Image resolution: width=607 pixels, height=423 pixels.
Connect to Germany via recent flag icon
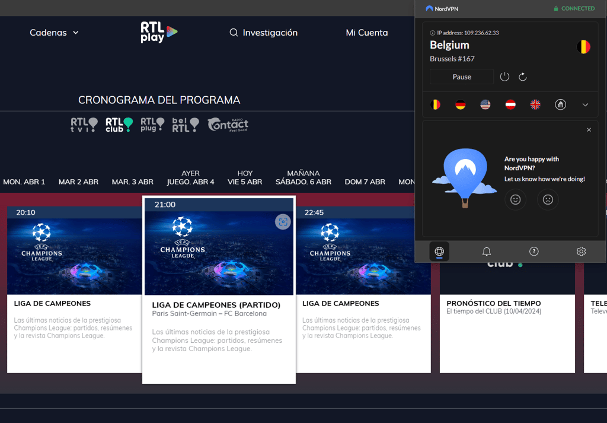tap(460, 104)
